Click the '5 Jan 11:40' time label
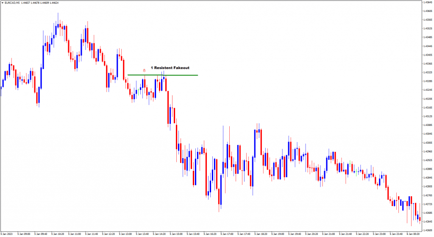The image size is (434, 237). [92, 234]
